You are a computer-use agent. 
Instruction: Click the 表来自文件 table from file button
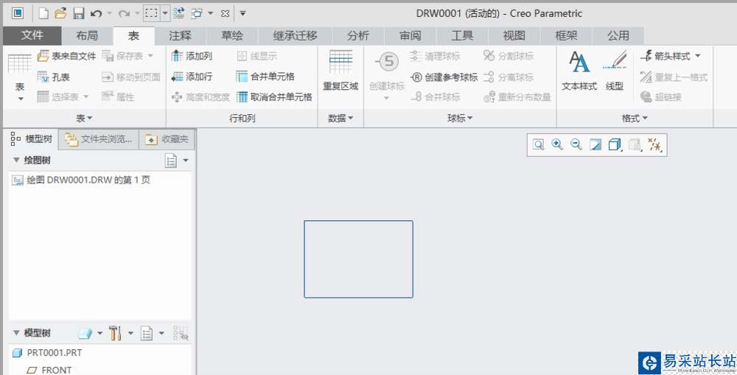click(67, 57)
